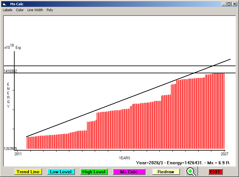Click the 1416992 energy axis label

click(x=10, y=71)
